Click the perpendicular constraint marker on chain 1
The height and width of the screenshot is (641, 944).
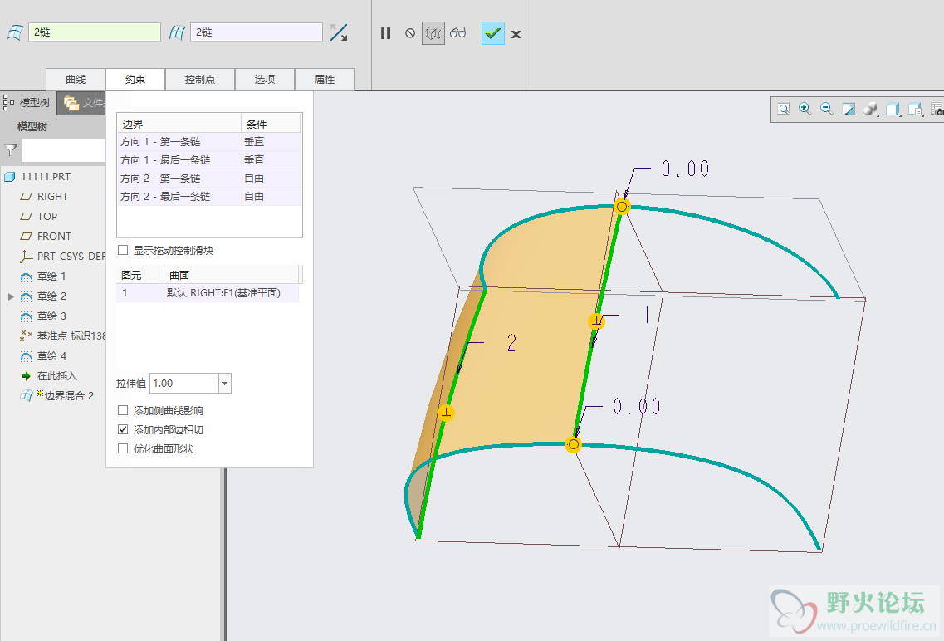click(x=596, y=321)
